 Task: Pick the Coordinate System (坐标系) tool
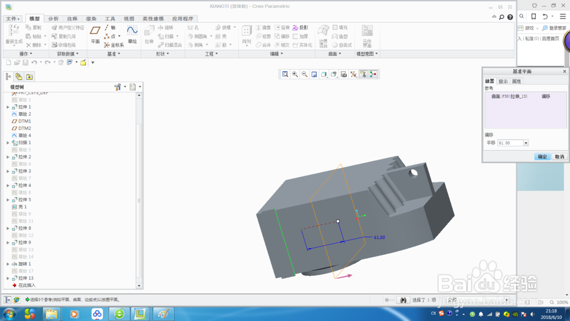pyautogui.click(x=114, y=45)
